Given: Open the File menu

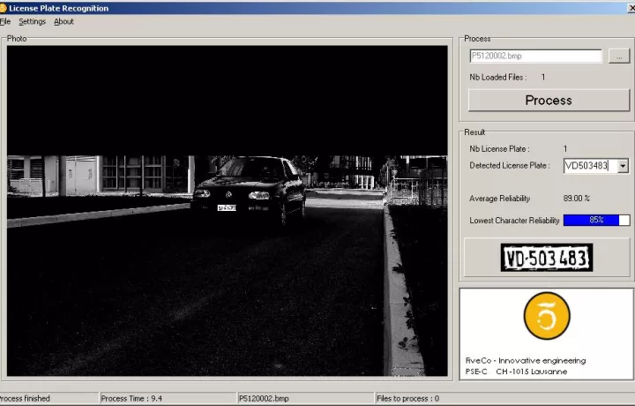Looking at the screenshot, I should point(5,21).
